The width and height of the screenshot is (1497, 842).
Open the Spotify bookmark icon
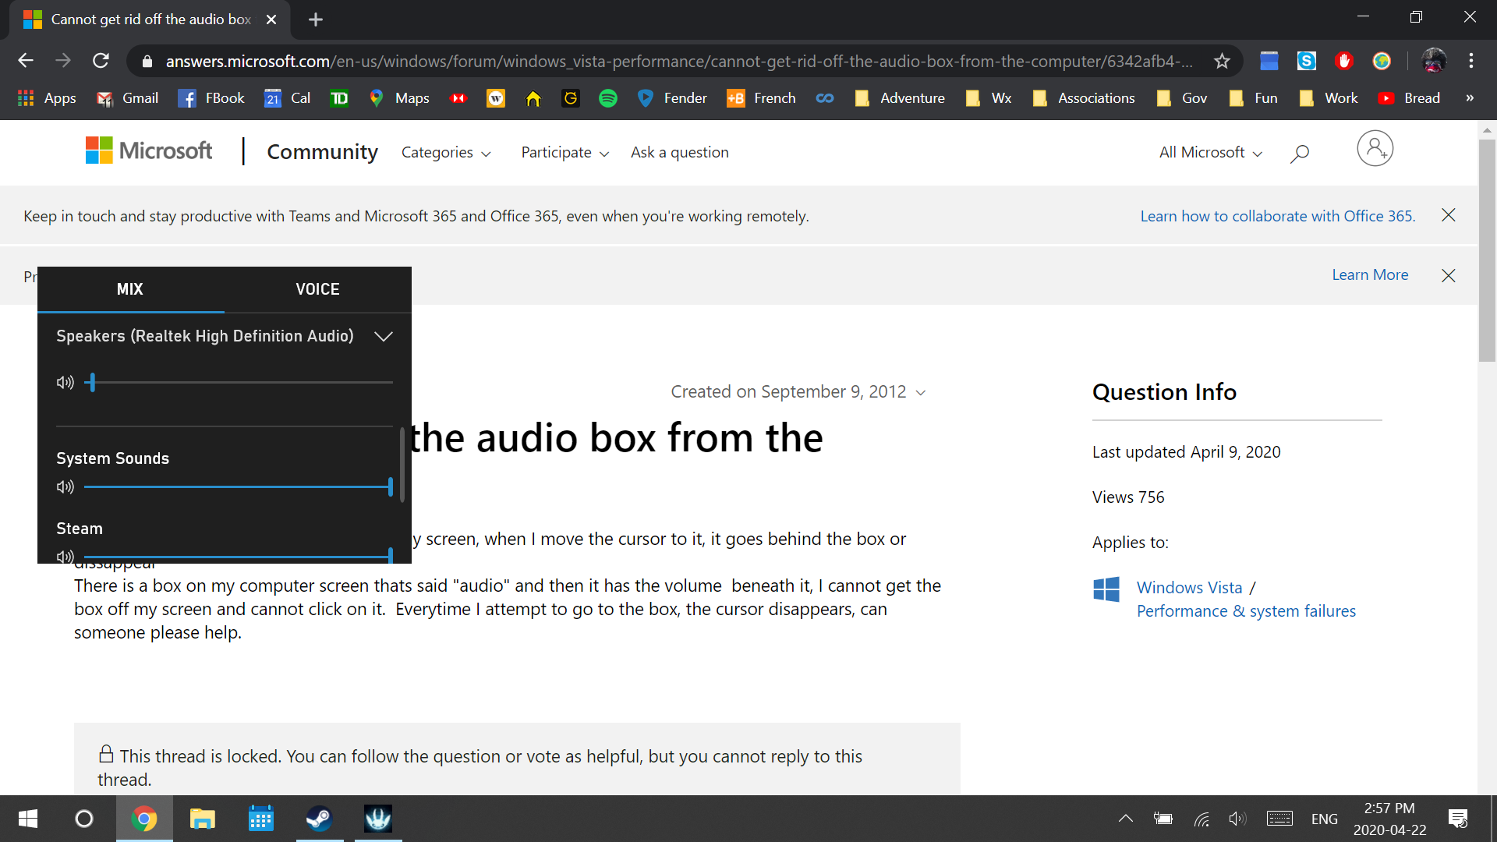[x=608, y=98]
